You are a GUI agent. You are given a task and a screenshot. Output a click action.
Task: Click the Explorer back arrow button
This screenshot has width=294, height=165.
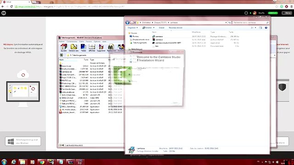(x=128, y=22)
